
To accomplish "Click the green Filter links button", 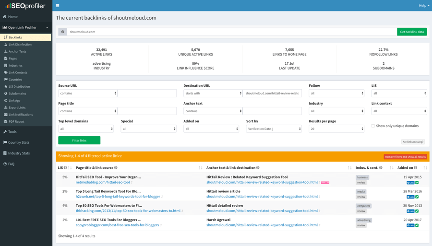I will click(x=79, y=141).
